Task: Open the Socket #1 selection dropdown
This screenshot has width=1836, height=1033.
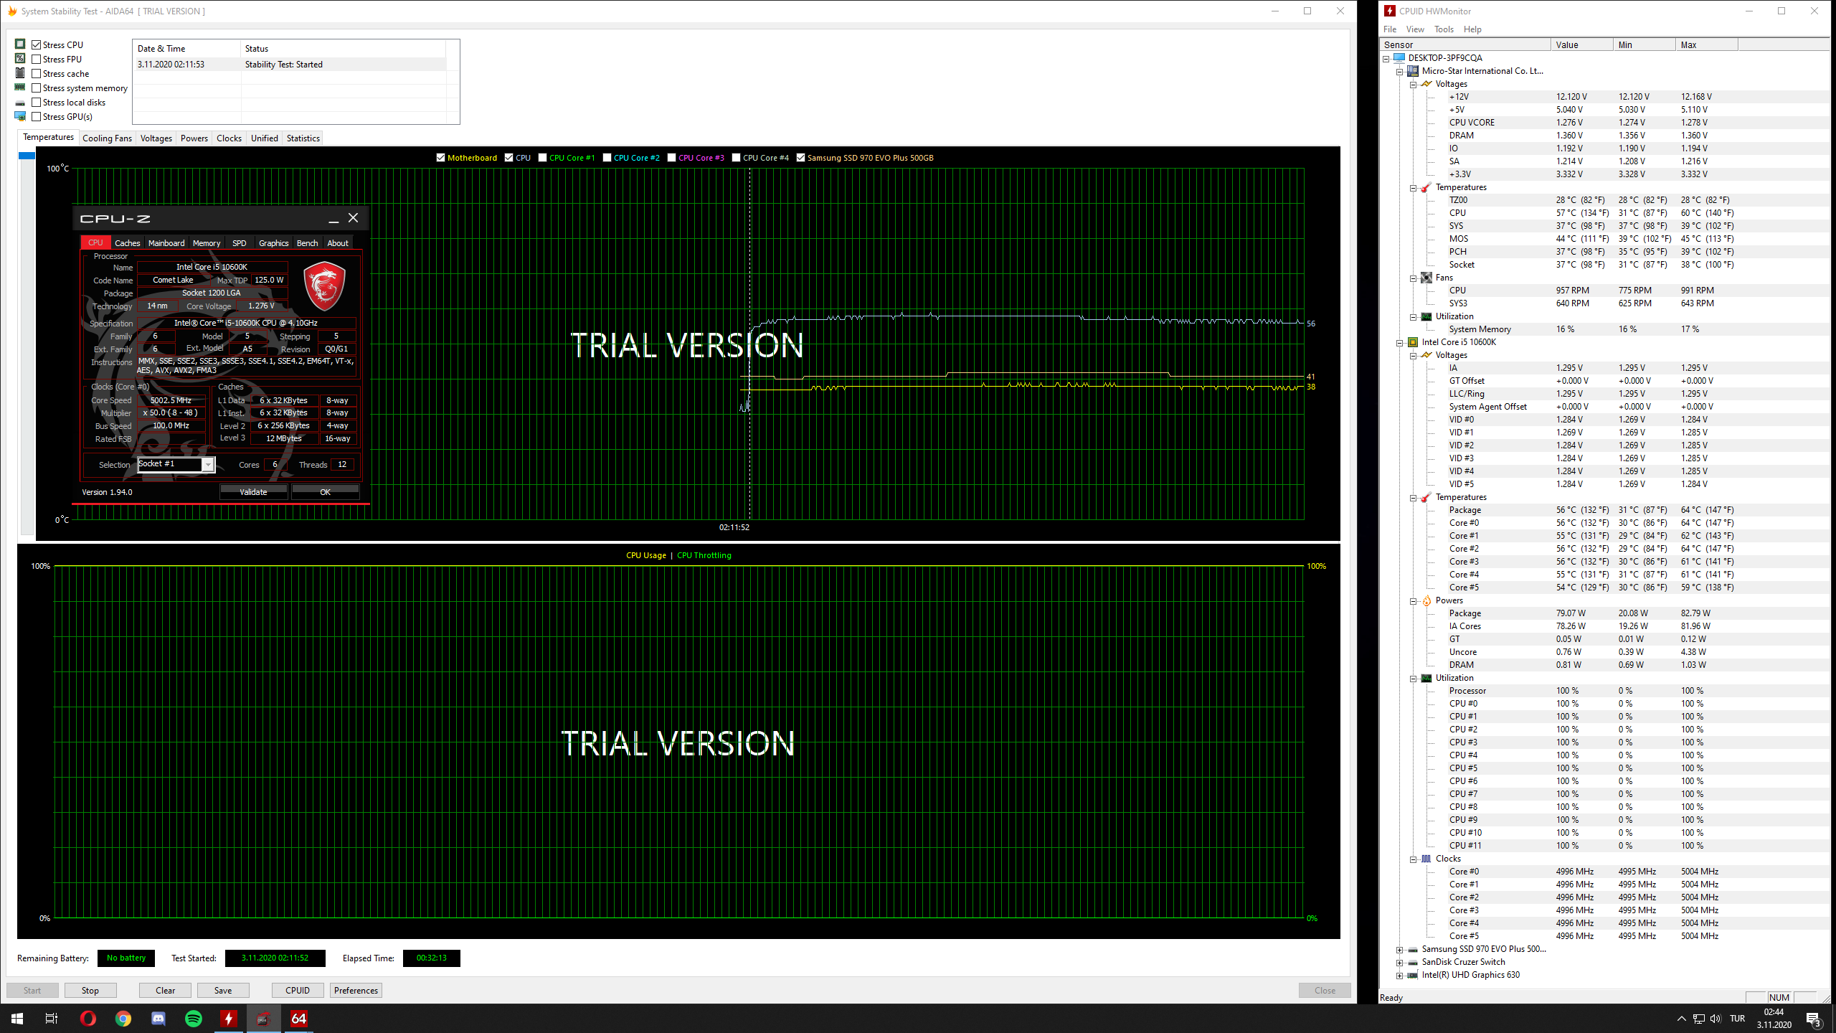Action: pyautogui.click(x=207, y=465)
